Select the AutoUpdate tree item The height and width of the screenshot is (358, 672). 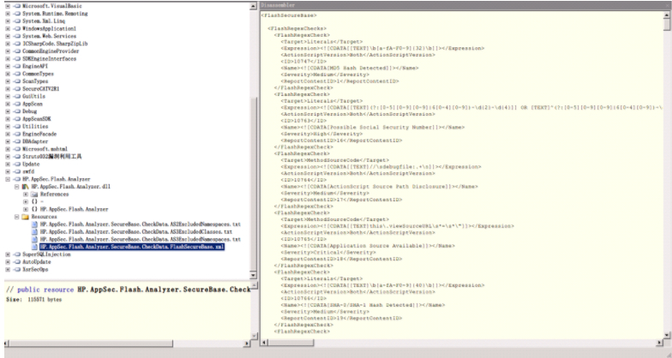pos(36,262)
